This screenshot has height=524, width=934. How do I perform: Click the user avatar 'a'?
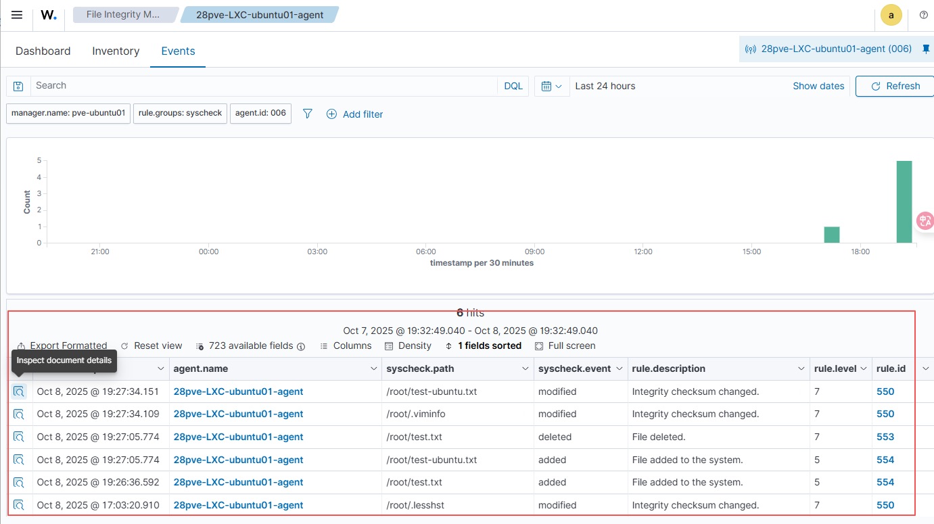coord(891,15)
